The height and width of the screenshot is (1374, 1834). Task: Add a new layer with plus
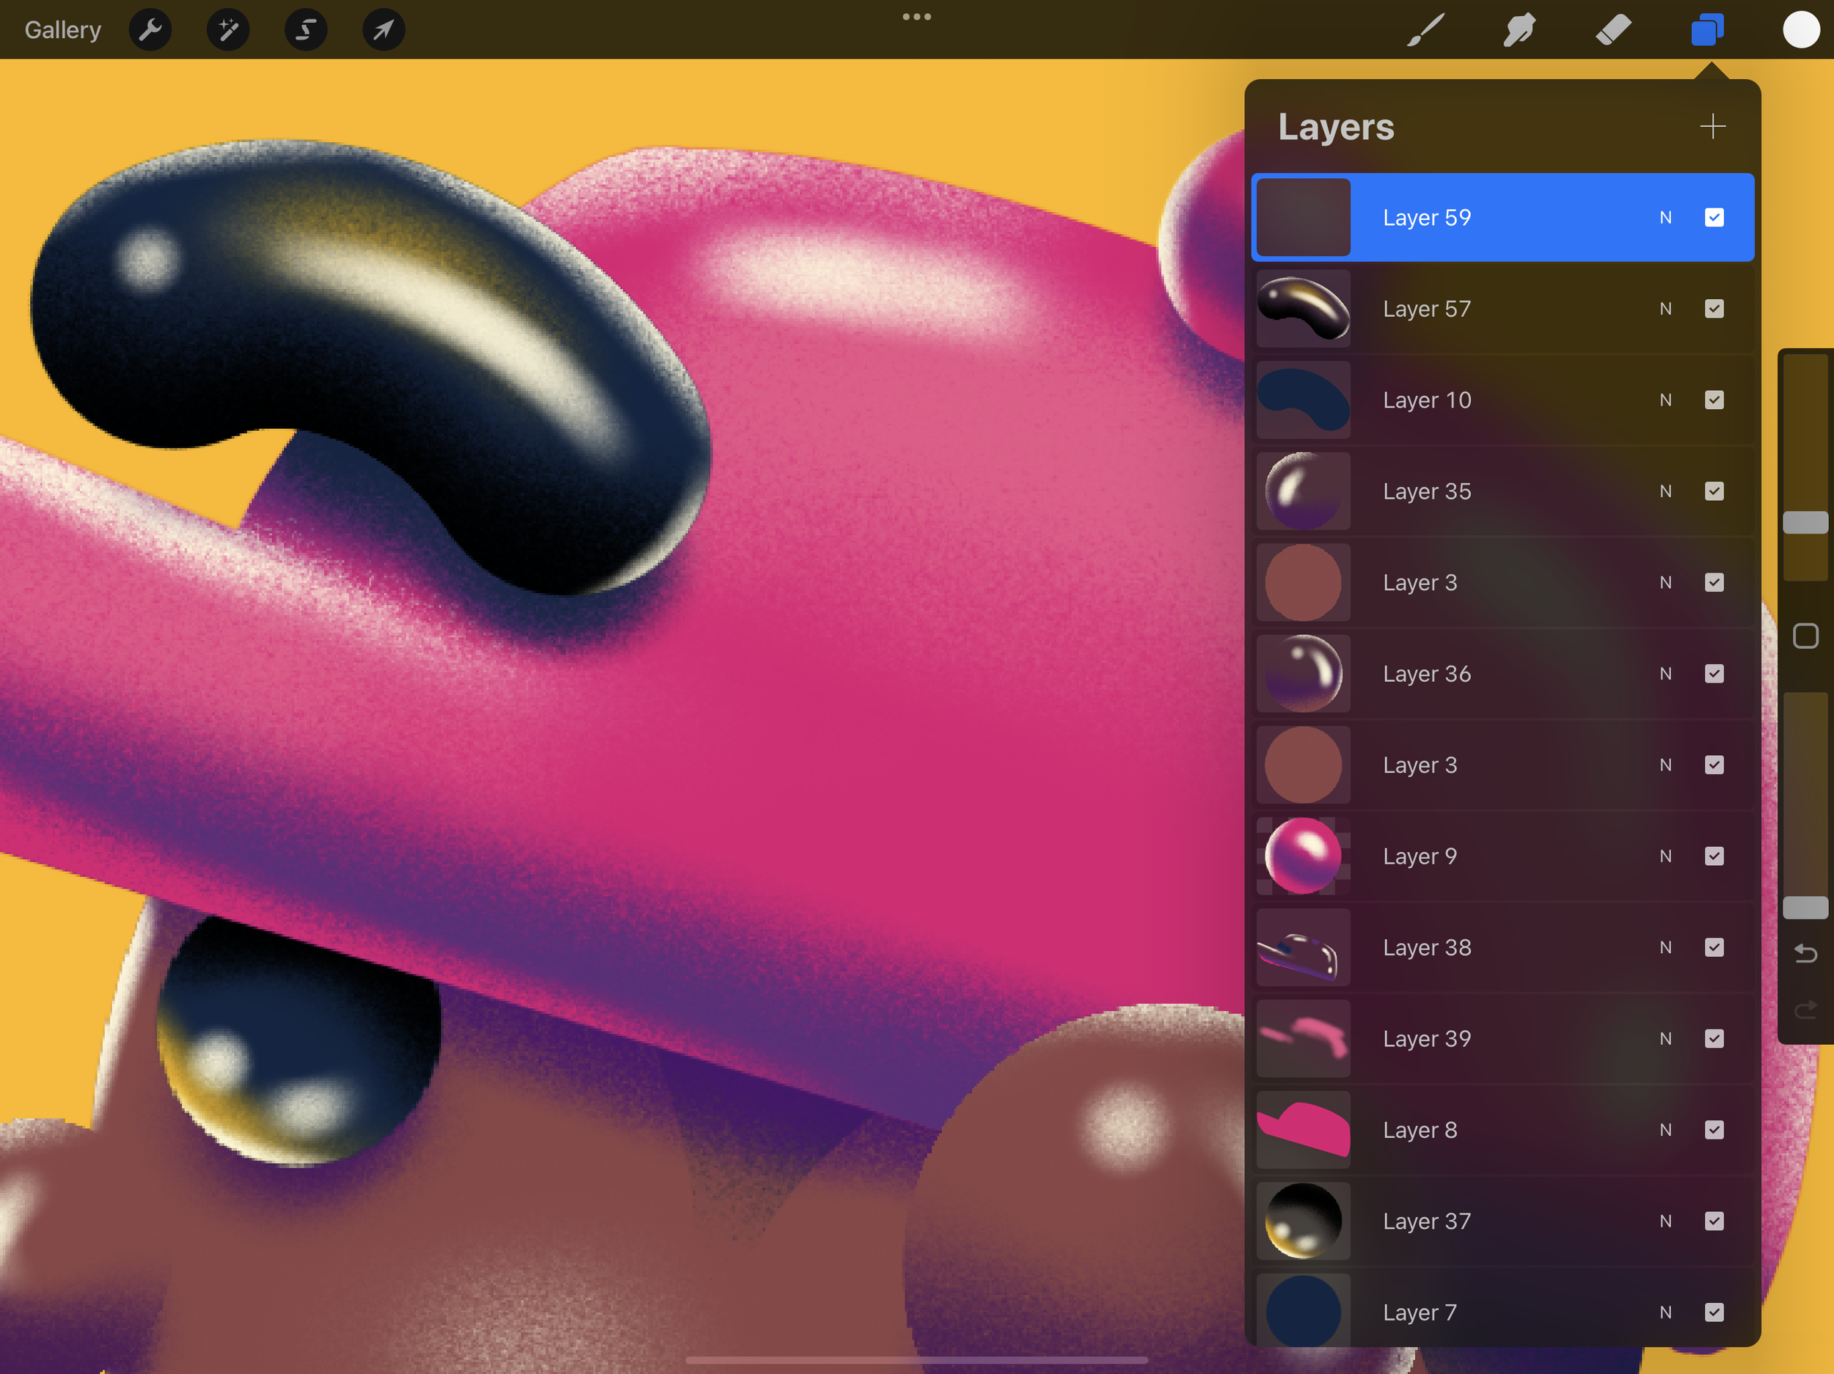(x=1712, y=127)
